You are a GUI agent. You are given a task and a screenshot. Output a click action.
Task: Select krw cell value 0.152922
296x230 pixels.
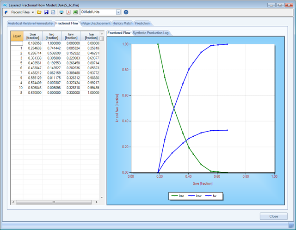coord(71,53)
